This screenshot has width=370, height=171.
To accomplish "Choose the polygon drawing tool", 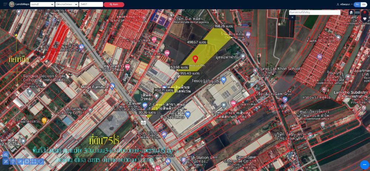I will click(27, 161).
